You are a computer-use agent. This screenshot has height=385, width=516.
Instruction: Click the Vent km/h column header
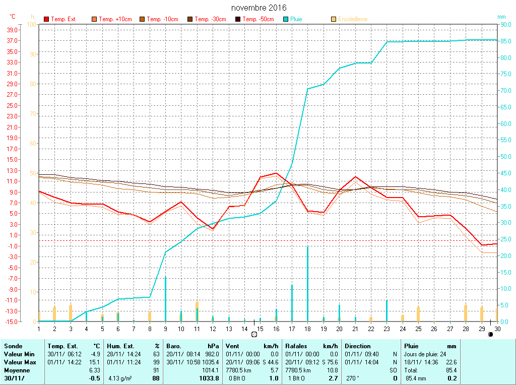(x=251, y=346)
